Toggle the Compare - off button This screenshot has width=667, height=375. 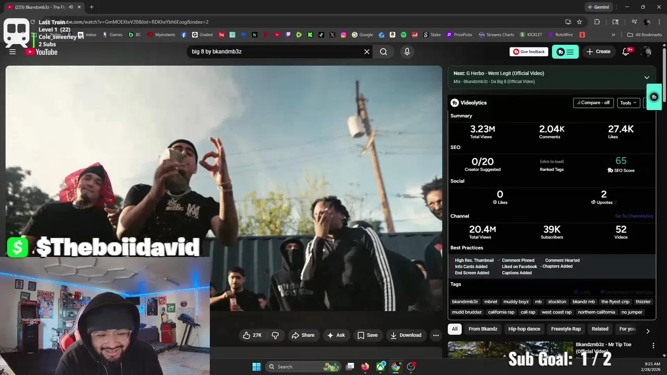pyautogui.click(x=593, y=103)
